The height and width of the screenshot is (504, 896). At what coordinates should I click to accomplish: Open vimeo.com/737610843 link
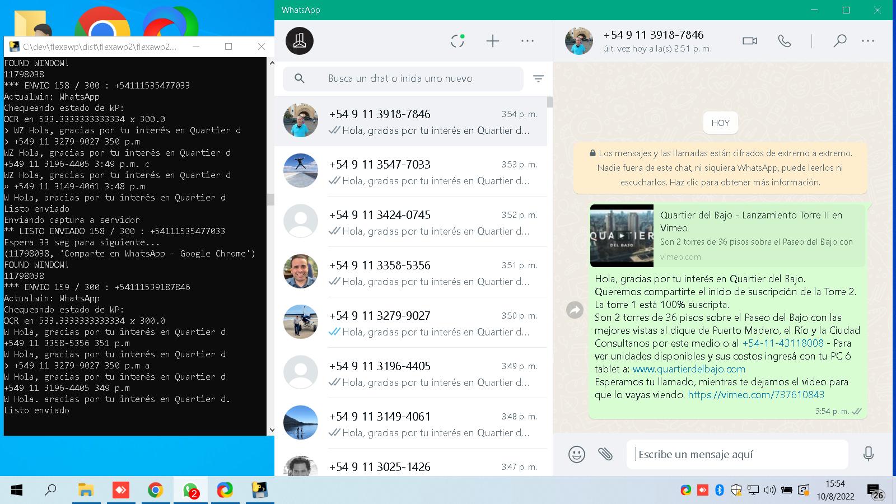756,395
